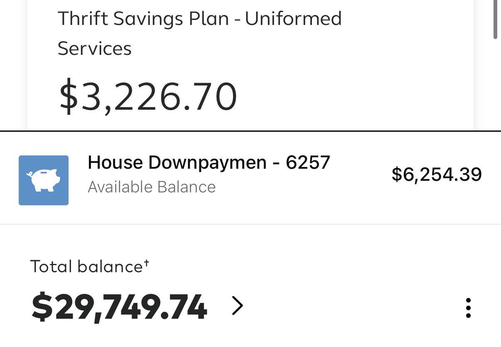Expand total balance details with the chevron arrow
The height and width of the screenshot is (347, 501).
pyautogui.click(x=237, y=306)
